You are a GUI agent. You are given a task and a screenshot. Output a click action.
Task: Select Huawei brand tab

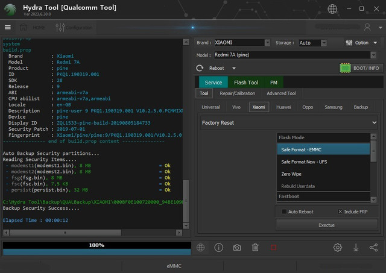click(283, 107)
